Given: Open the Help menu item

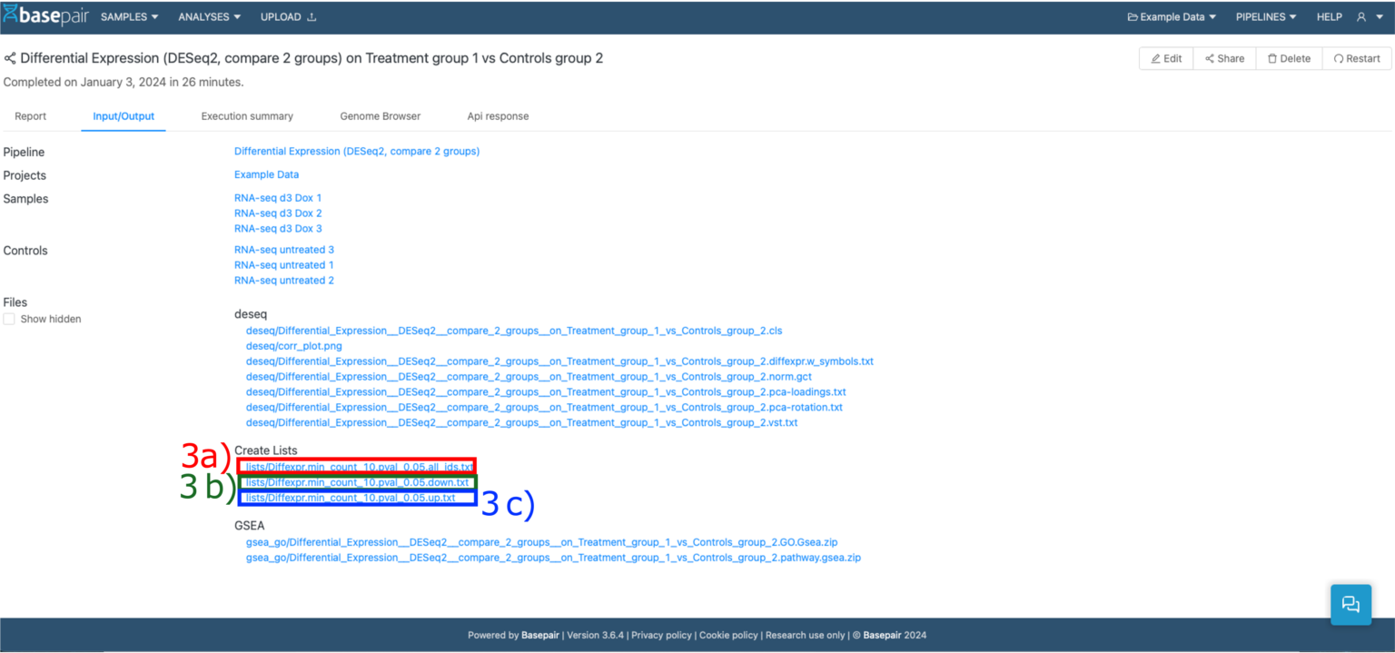Looking at the screenshot, I should tap(1329, 17).
